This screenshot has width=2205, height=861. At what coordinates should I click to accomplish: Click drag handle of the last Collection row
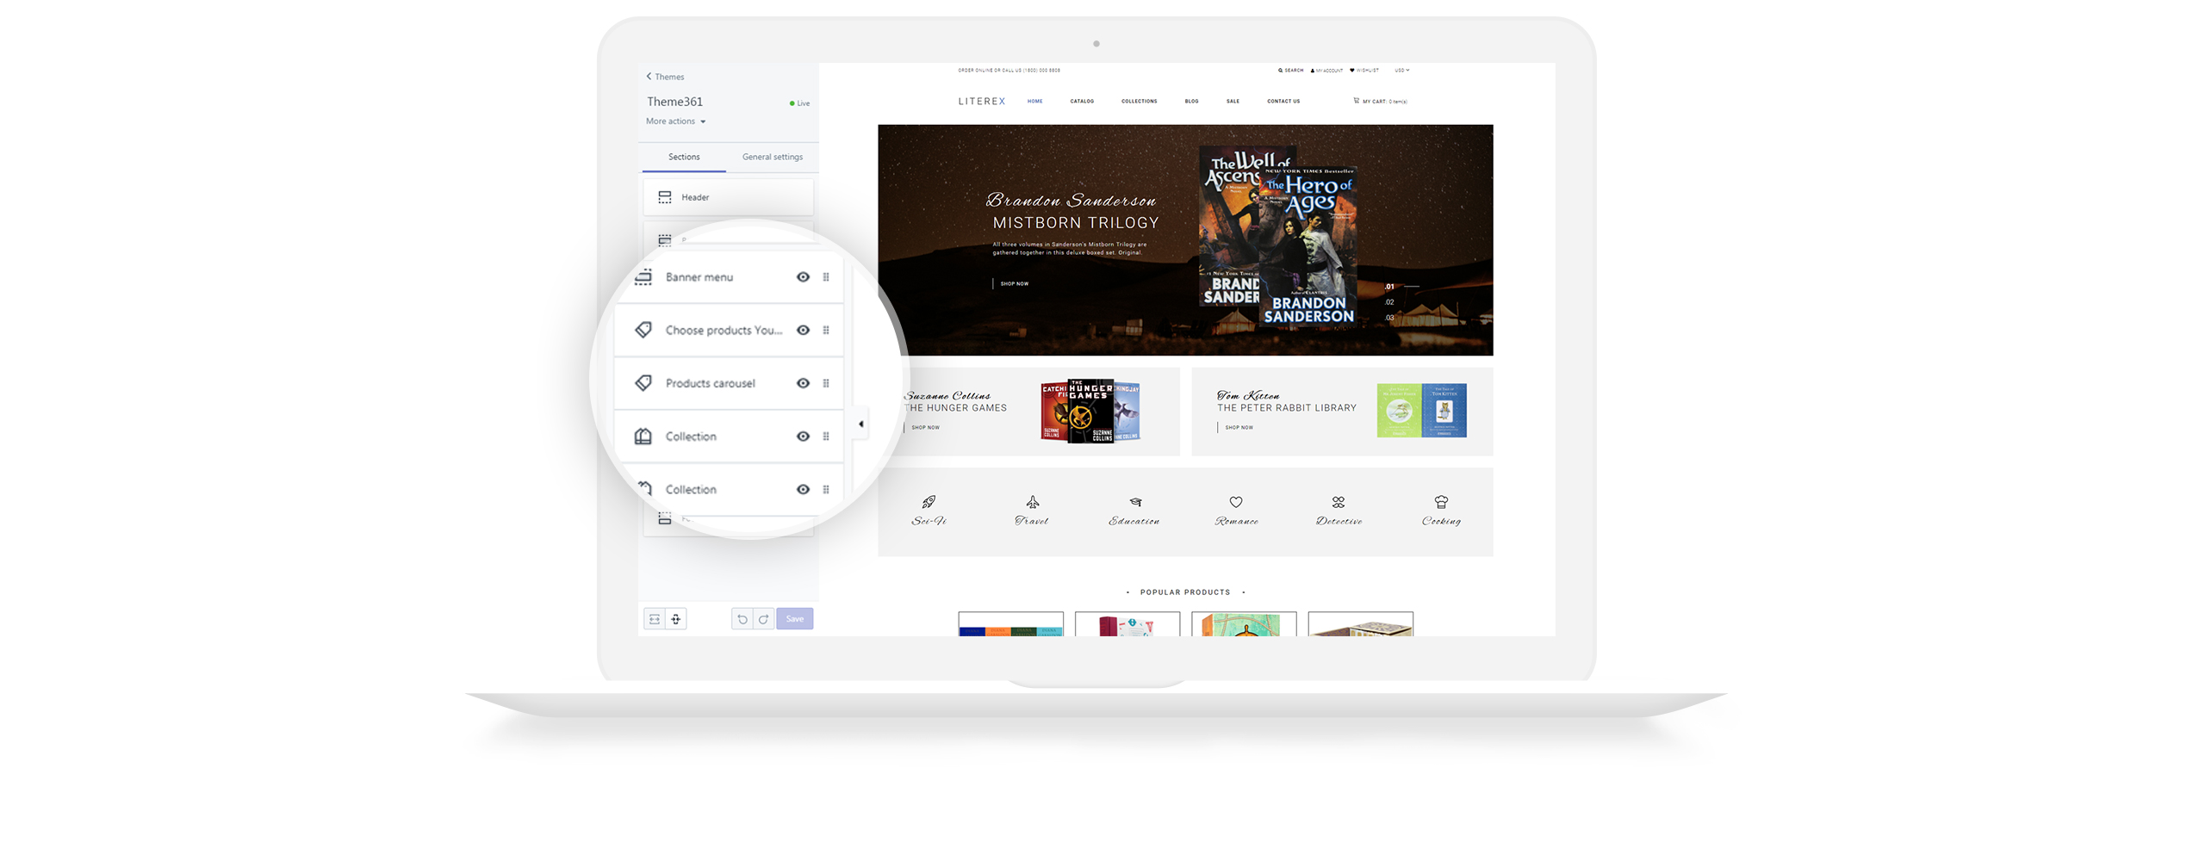pos(826,489)
